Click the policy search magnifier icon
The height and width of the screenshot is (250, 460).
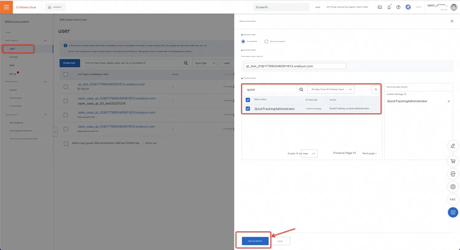[x=301, y=89]
